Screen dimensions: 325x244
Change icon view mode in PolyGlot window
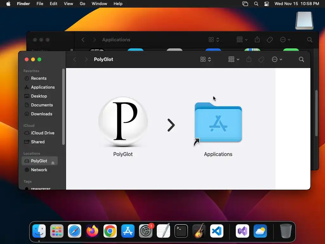point(206,59)
